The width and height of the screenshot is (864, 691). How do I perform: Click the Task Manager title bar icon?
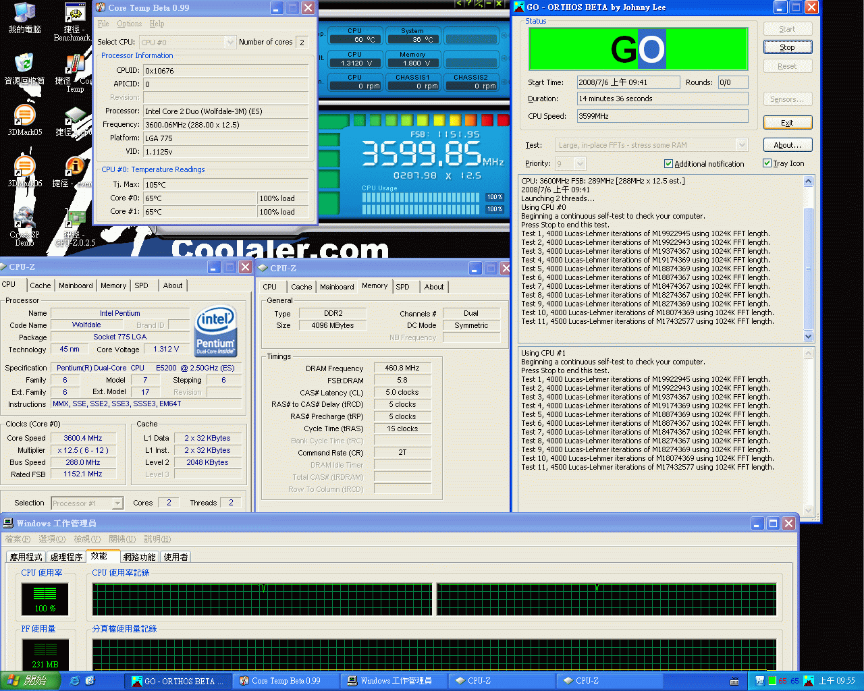click(8, 523)
